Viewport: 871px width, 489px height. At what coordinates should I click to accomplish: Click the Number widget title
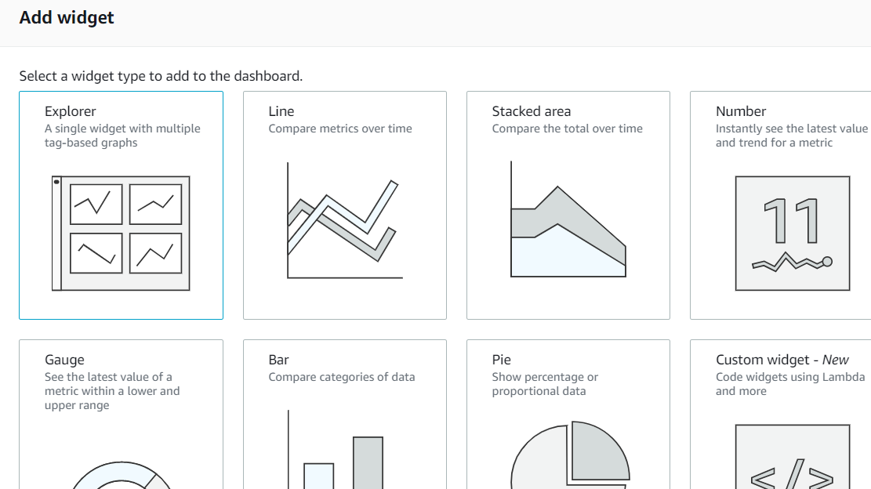tap(741, 111)
